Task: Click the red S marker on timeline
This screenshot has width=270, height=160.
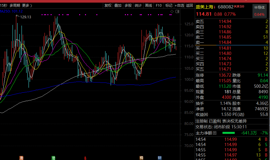Action: [85, 158]
